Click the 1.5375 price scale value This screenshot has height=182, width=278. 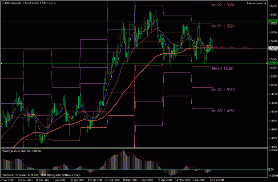[273, 59]
